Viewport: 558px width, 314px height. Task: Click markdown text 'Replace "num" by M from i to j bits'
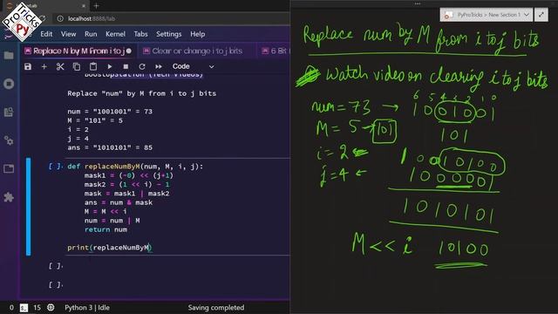(141, 93)
